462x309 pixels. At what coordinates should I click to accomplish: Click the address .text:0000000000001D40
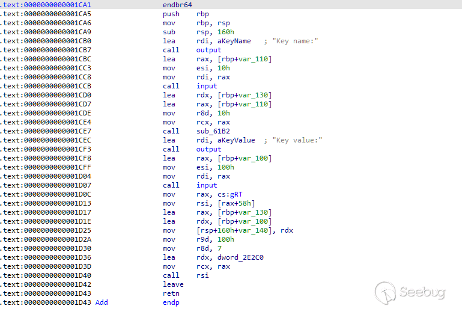click(46, 276)
